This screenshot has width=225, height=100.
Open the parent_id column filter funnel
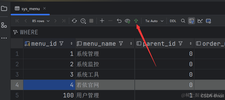181,43
